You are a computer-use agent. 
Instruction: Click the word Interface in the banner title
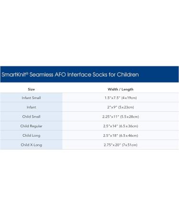tap(79, 75)
